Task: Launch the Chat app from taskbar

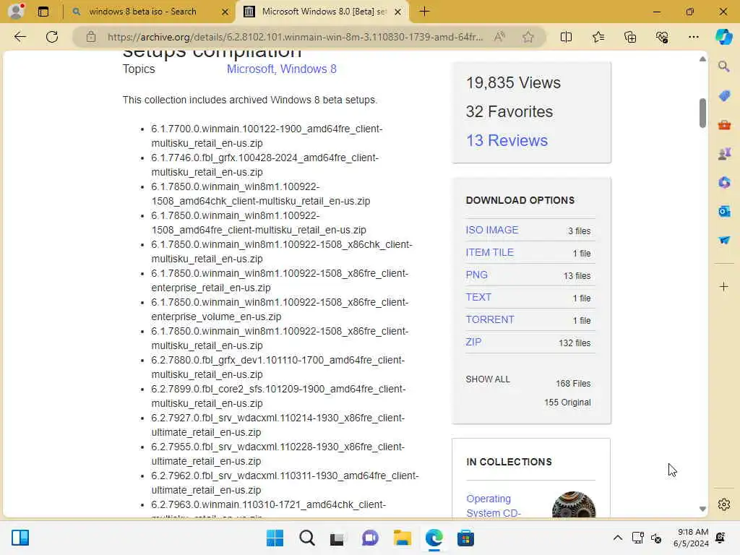Action: [x=370, y=538]
